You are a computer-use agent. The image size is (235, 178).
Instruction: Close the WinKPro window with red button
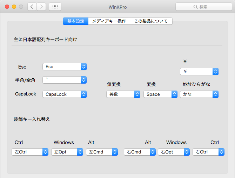(7, 7)
